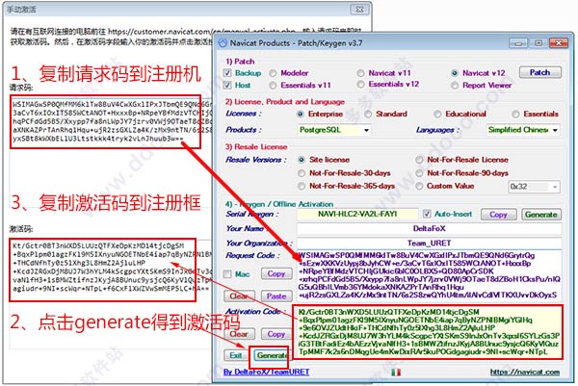Select Not-For-Resale-30-days option
The width and height of the screenshot is (578, 386).
coord(302,173)
